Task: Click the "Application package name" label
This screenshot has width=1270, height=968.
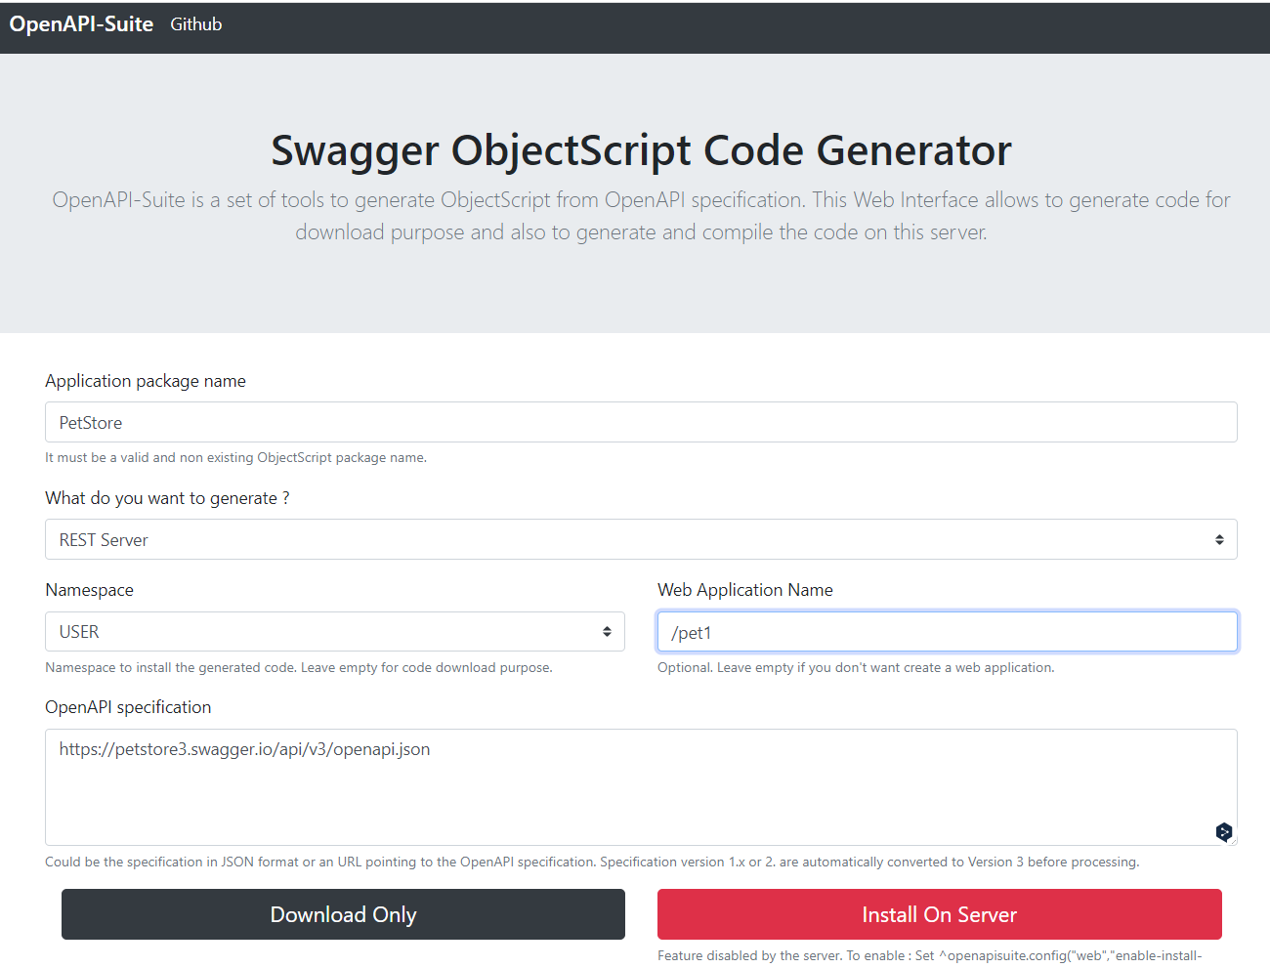Action: [146, 381]
